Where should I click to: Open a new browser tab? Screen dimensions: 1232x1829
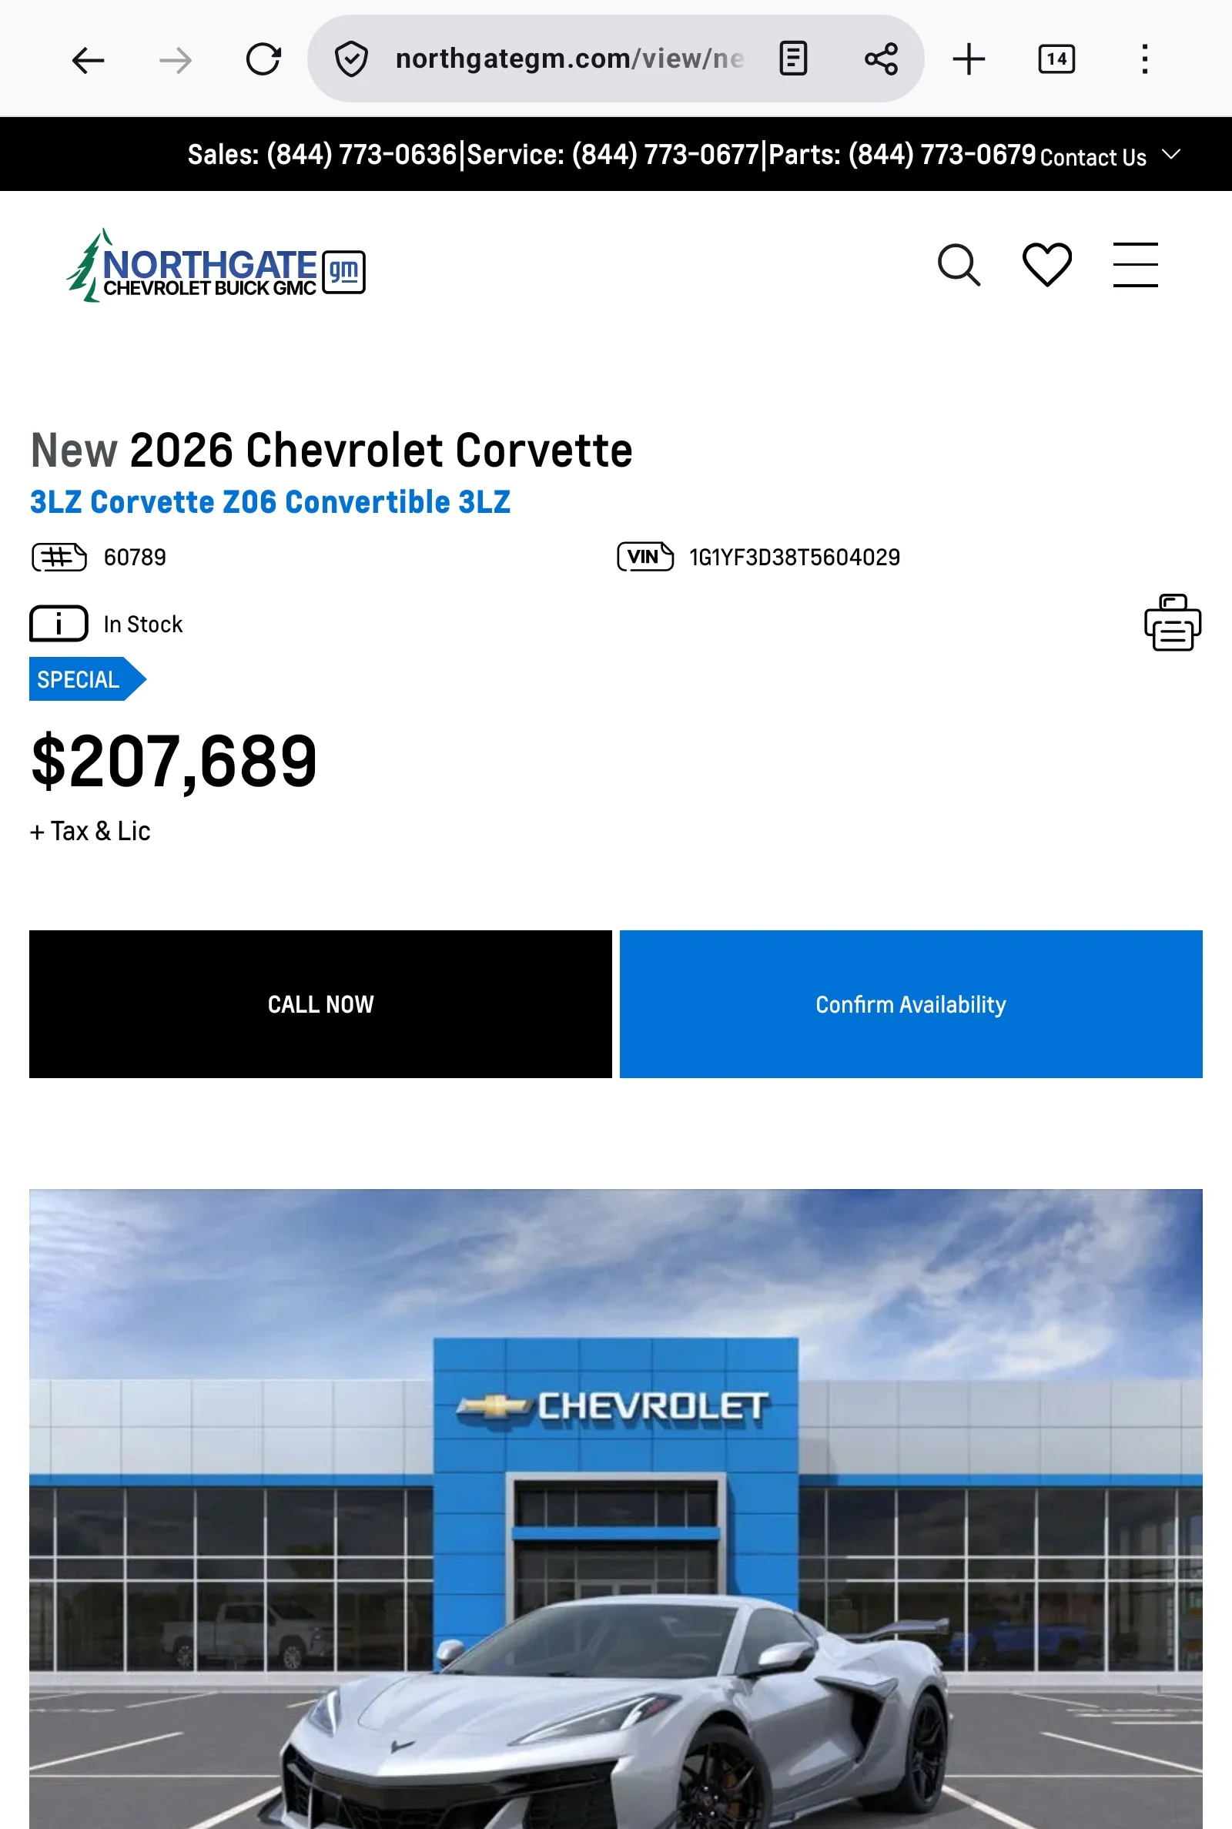(x=968, y=60)
